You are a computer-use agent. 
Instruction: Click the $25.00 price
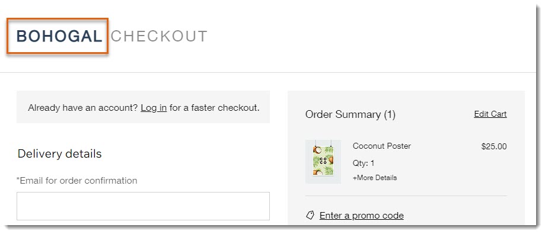[x=494, y=146]
